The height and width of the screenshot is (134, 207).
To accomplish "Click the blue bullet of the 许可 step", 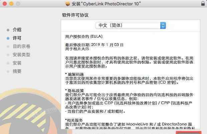I will click(x=8, y=38).
